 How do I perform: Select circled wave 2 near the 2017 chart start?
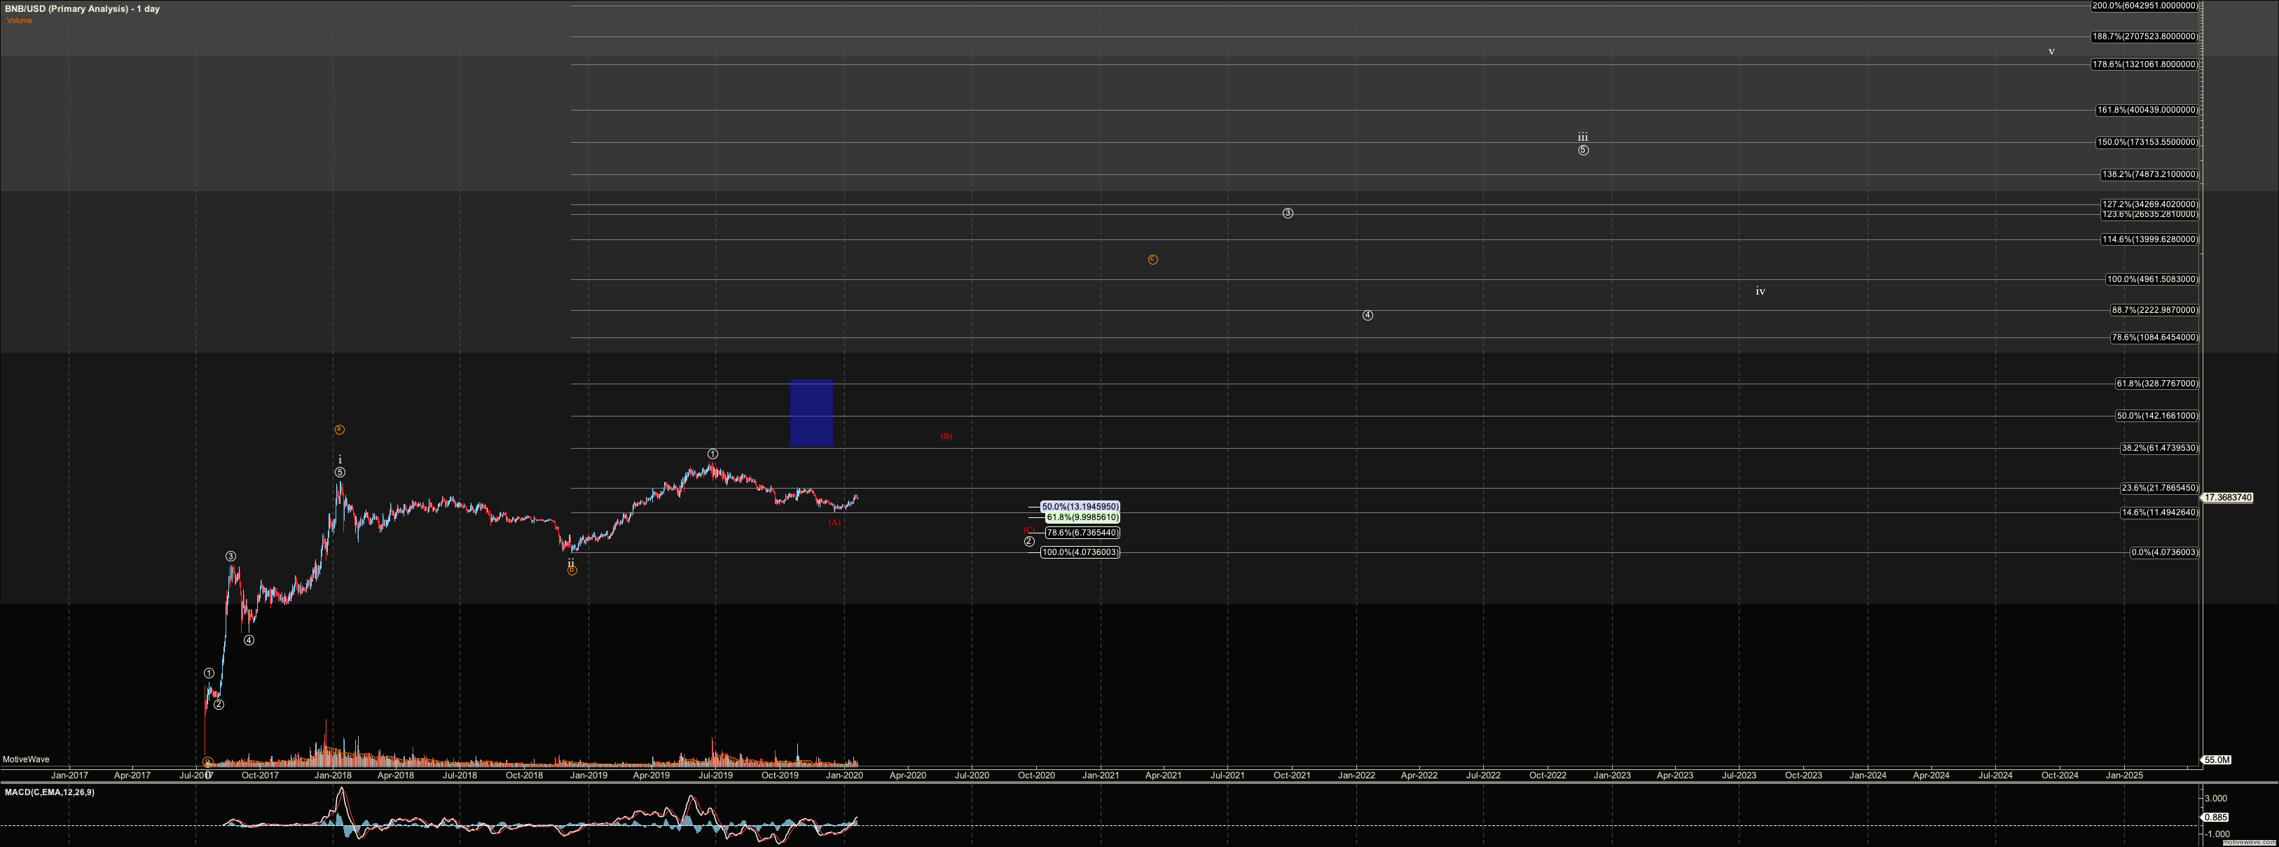(x=219, y=705)
